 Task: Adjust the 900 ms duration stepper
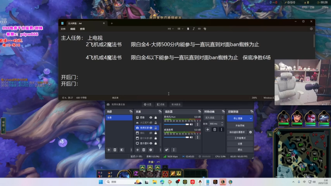coord(222,124)
